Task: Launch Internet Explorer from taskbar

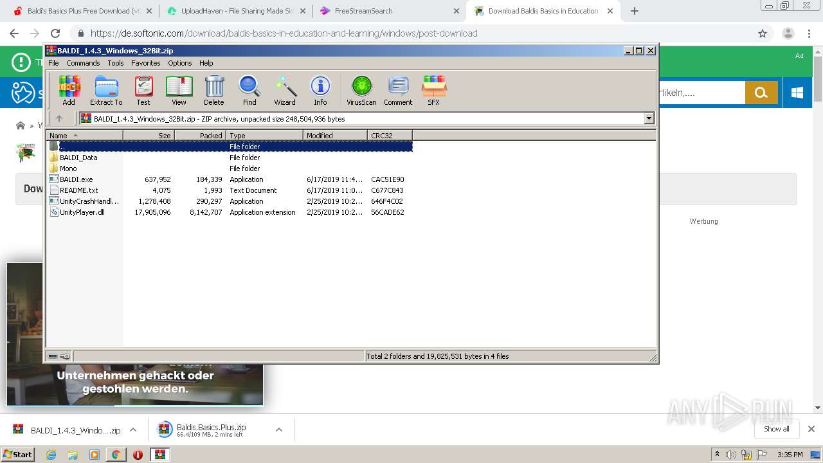Action: (51, 455)
